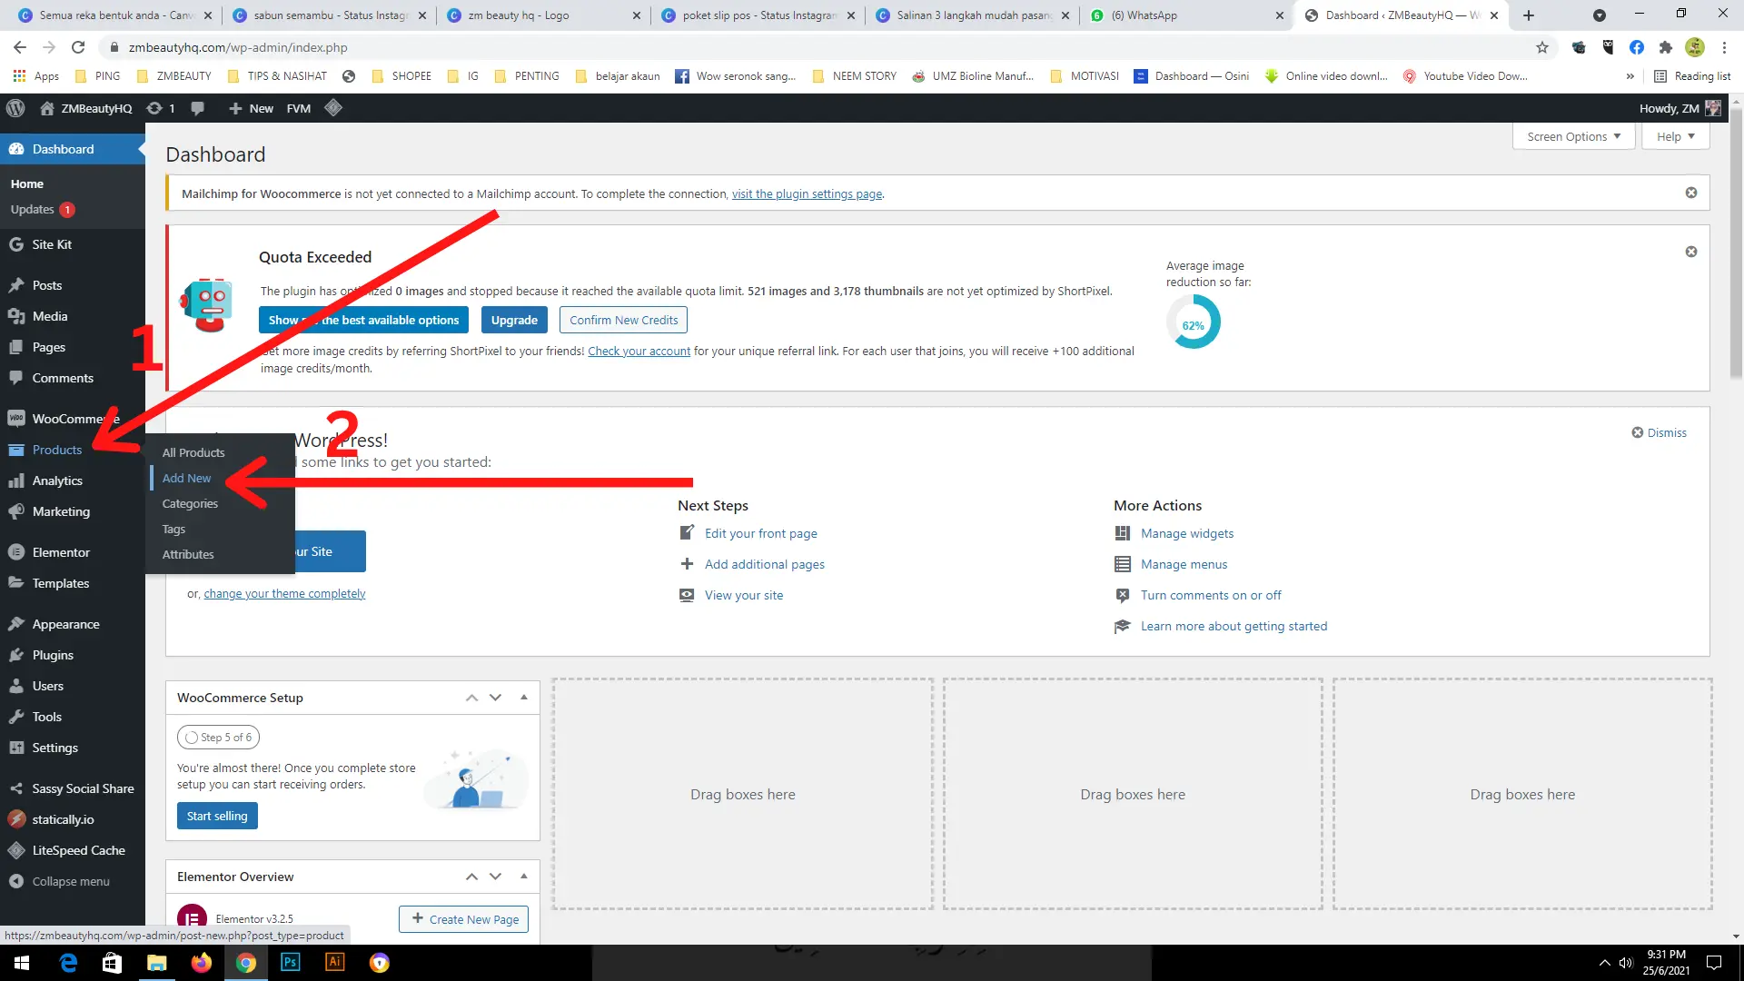Screen dimensions: 1744x981
Task: Open Photoshop from Windows taskbar
Action: coord(291,962)
